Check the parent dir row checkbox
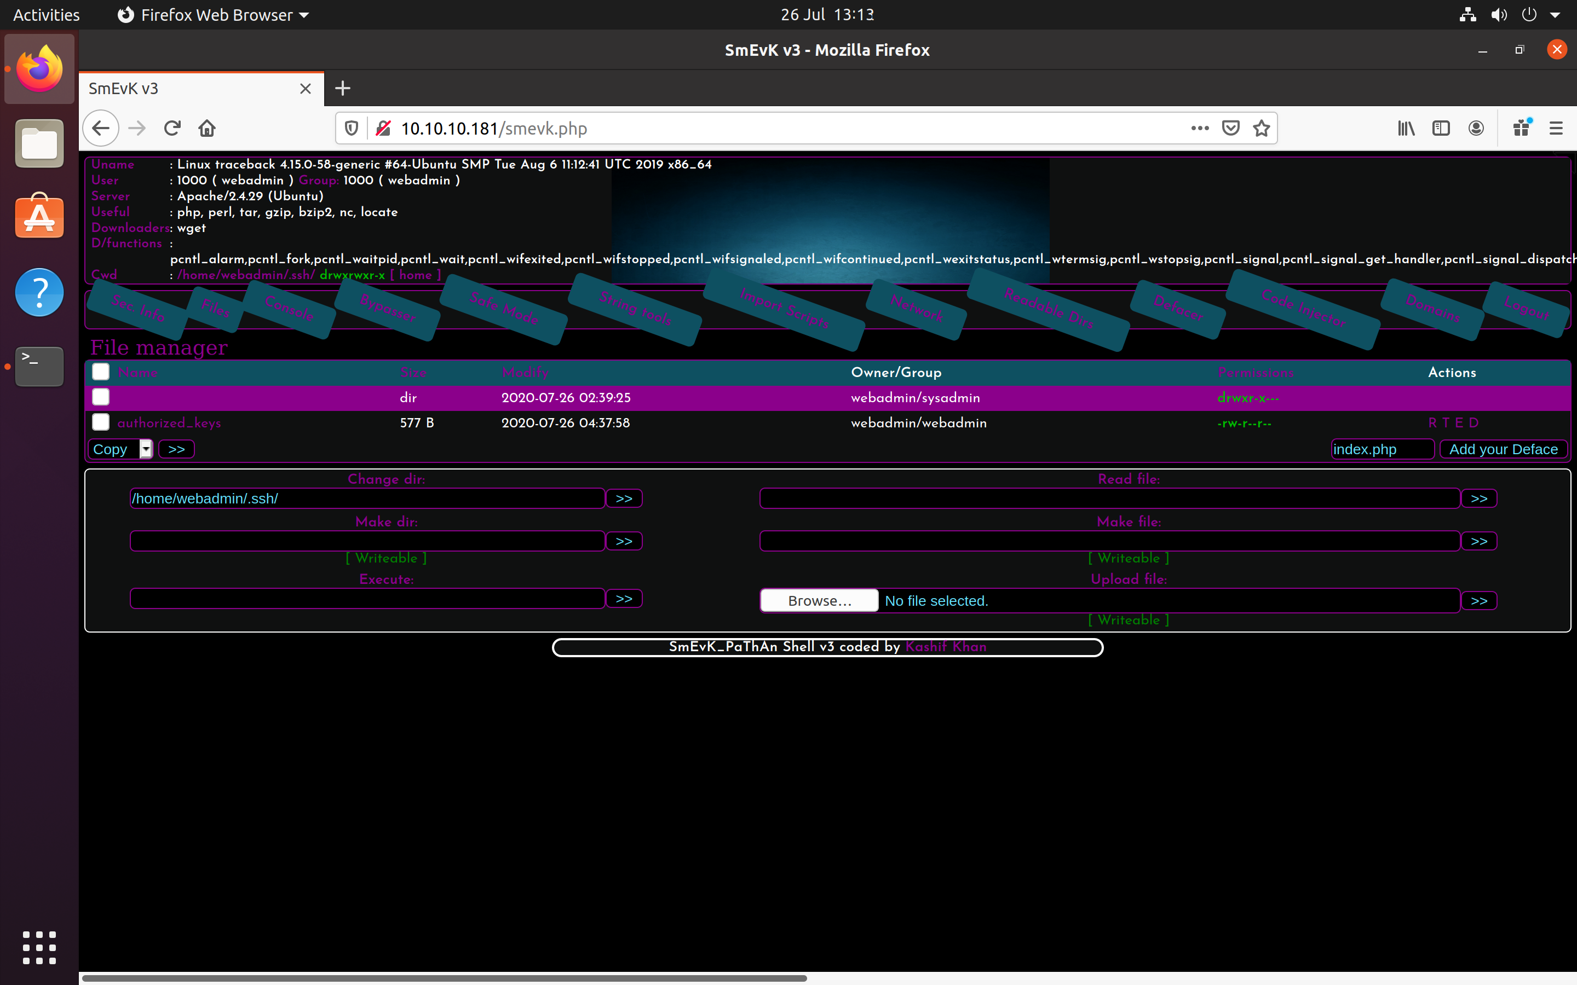Screen dimensions: 1577x985 (x=100, y=397)
